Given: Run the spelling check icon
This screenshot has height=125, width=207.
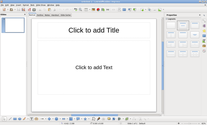Looking at the screenshot, I should click(x=75, y=10).
